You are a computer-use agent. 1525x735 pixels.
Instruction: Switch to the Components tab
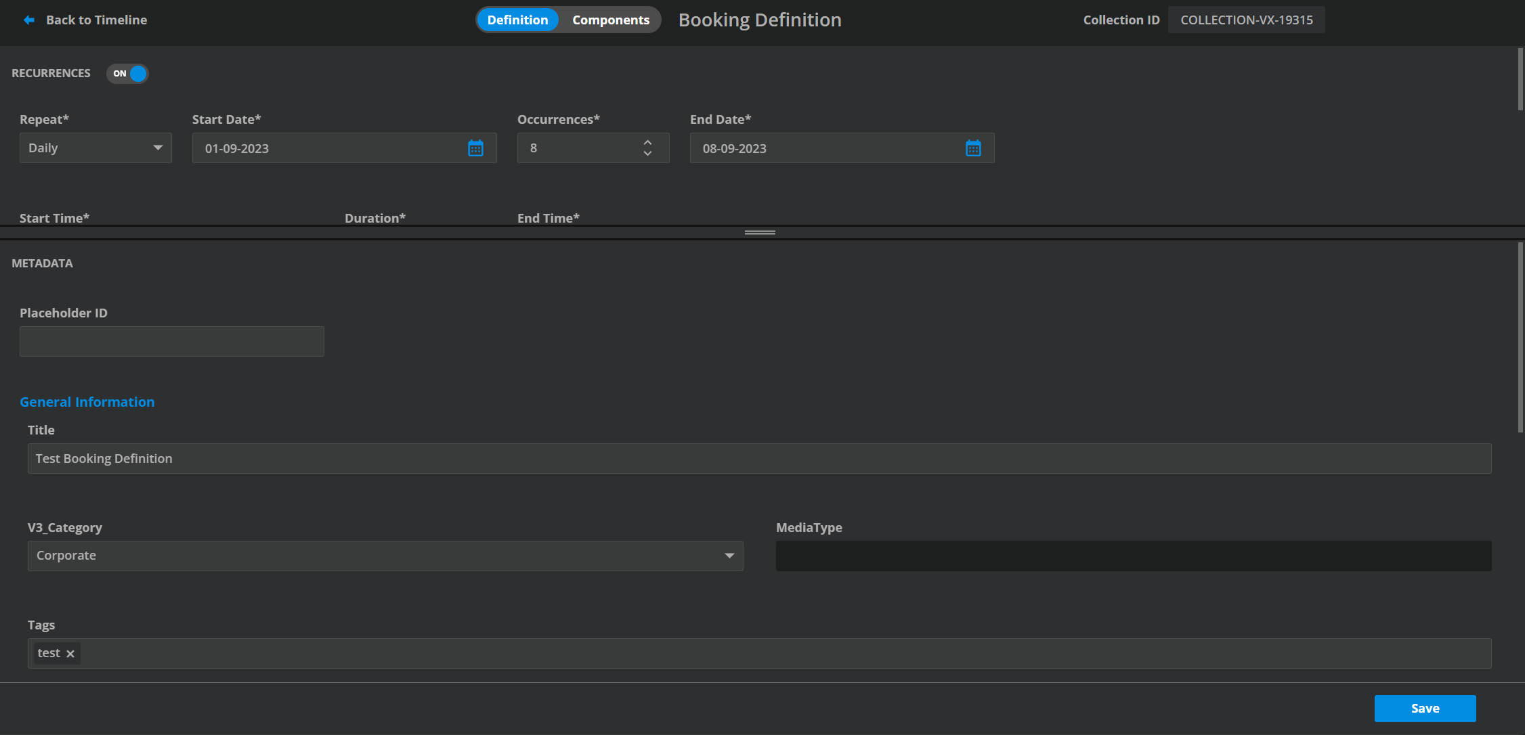(x=610, y=20)
